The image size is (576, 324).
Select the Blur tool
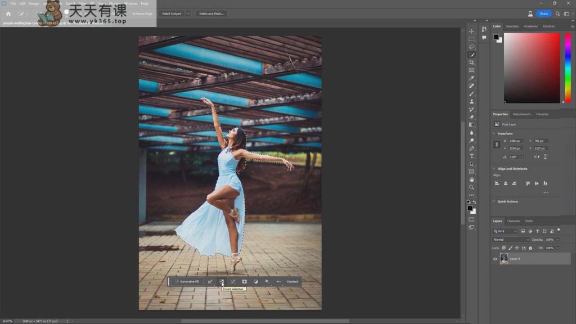[x=472, y=133]
